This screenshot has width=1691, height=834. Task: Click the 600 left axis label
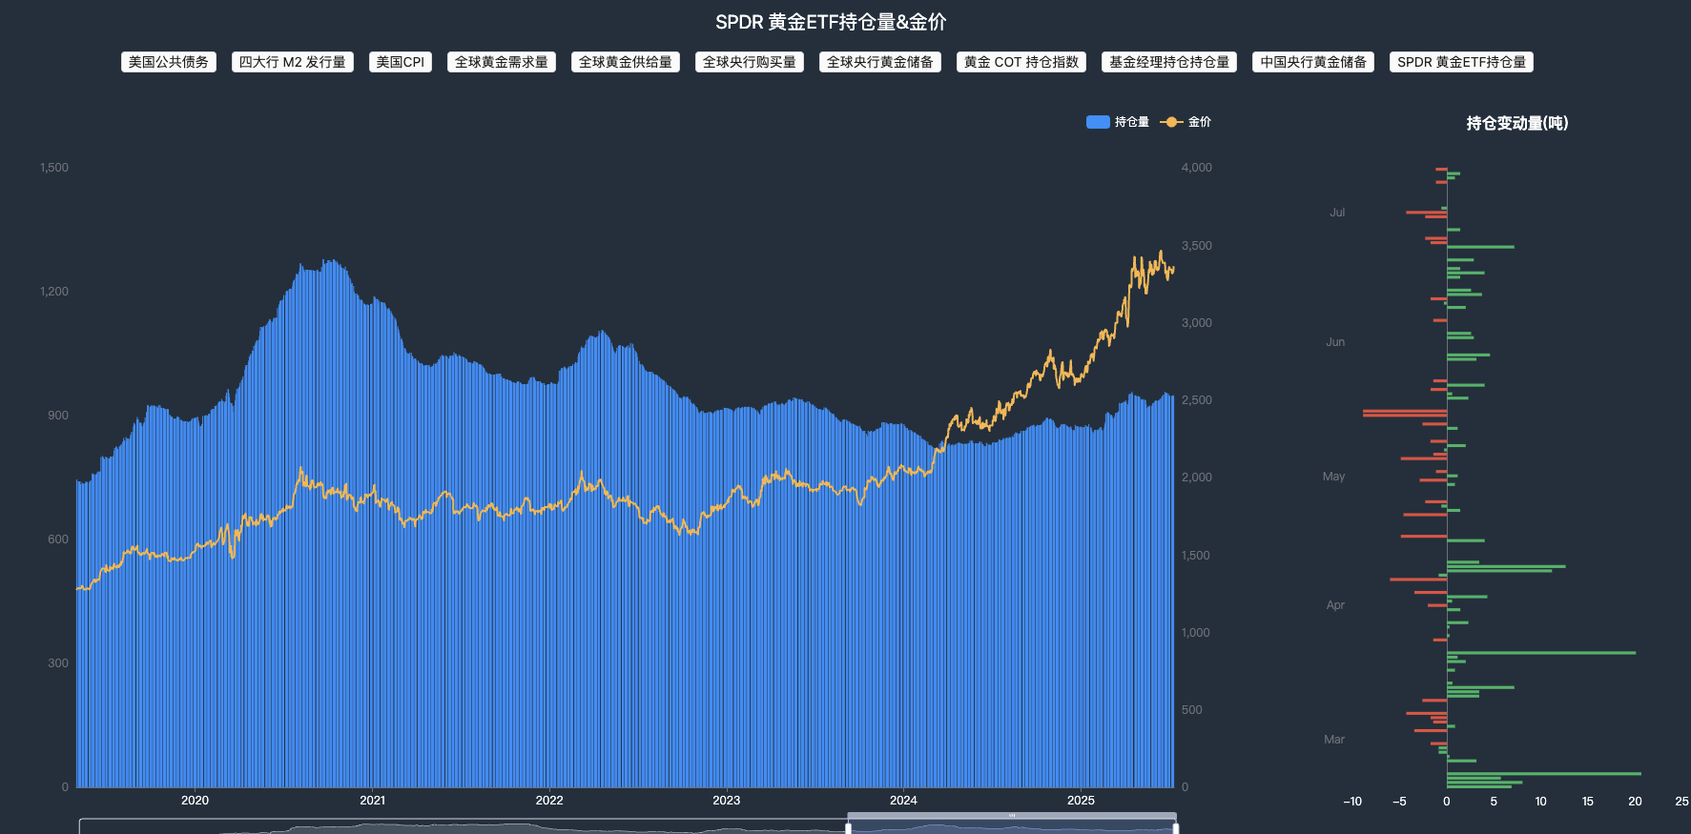(x=58, y=539)
